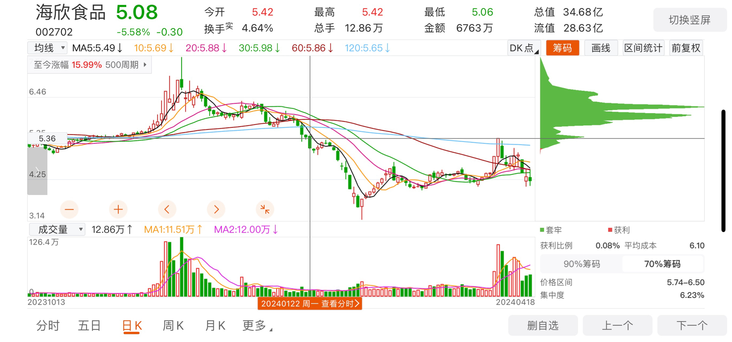Viewport: 732px width, 342px height.
Task: Collapse chart with shrink arrows icon
Action: (x=265, y=209)
